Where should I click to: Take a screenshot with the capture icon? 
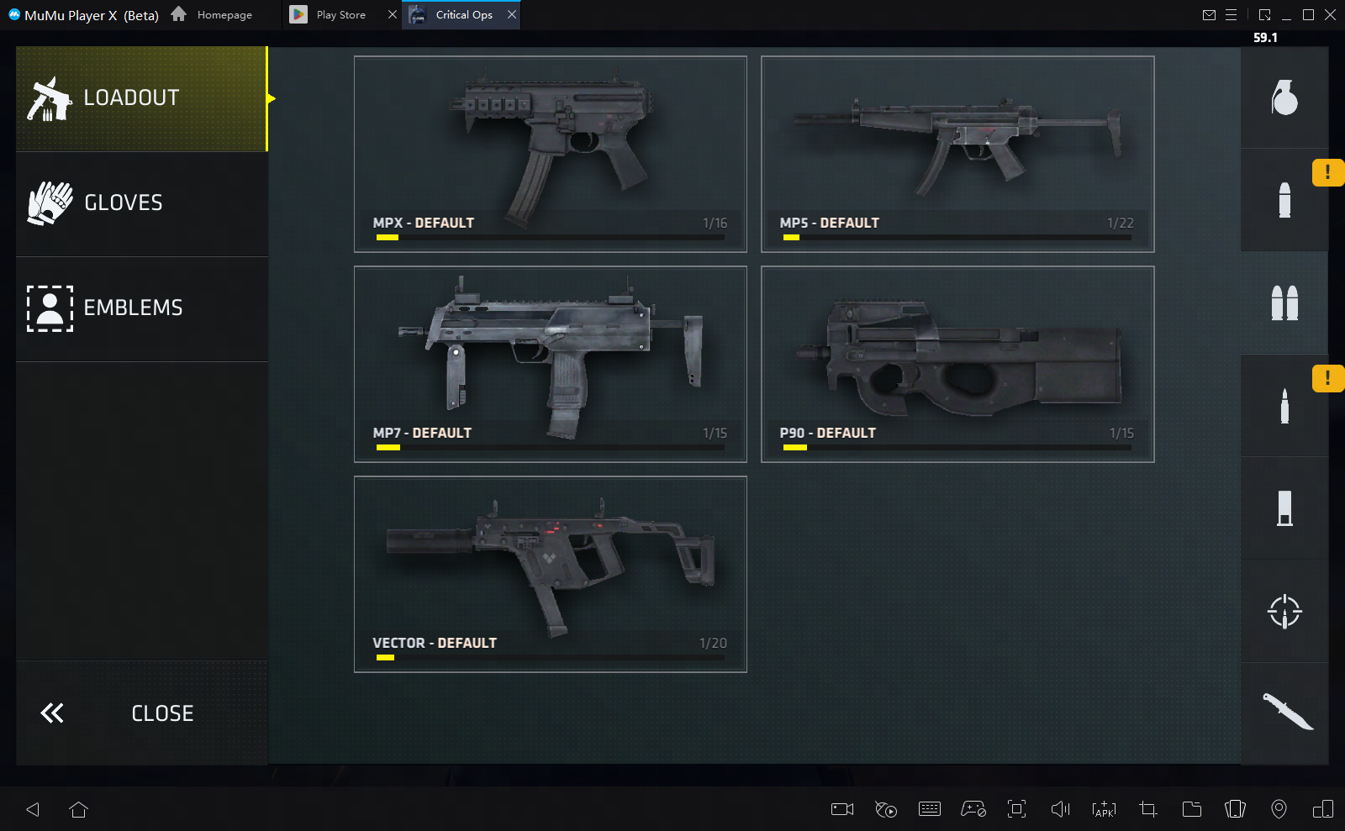pyautogui.click(x=1016, y=809)
